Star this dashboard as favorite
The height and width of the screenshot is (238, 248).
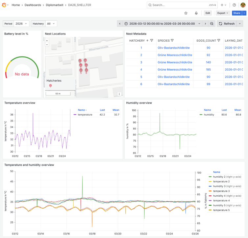tap(186, 13)
